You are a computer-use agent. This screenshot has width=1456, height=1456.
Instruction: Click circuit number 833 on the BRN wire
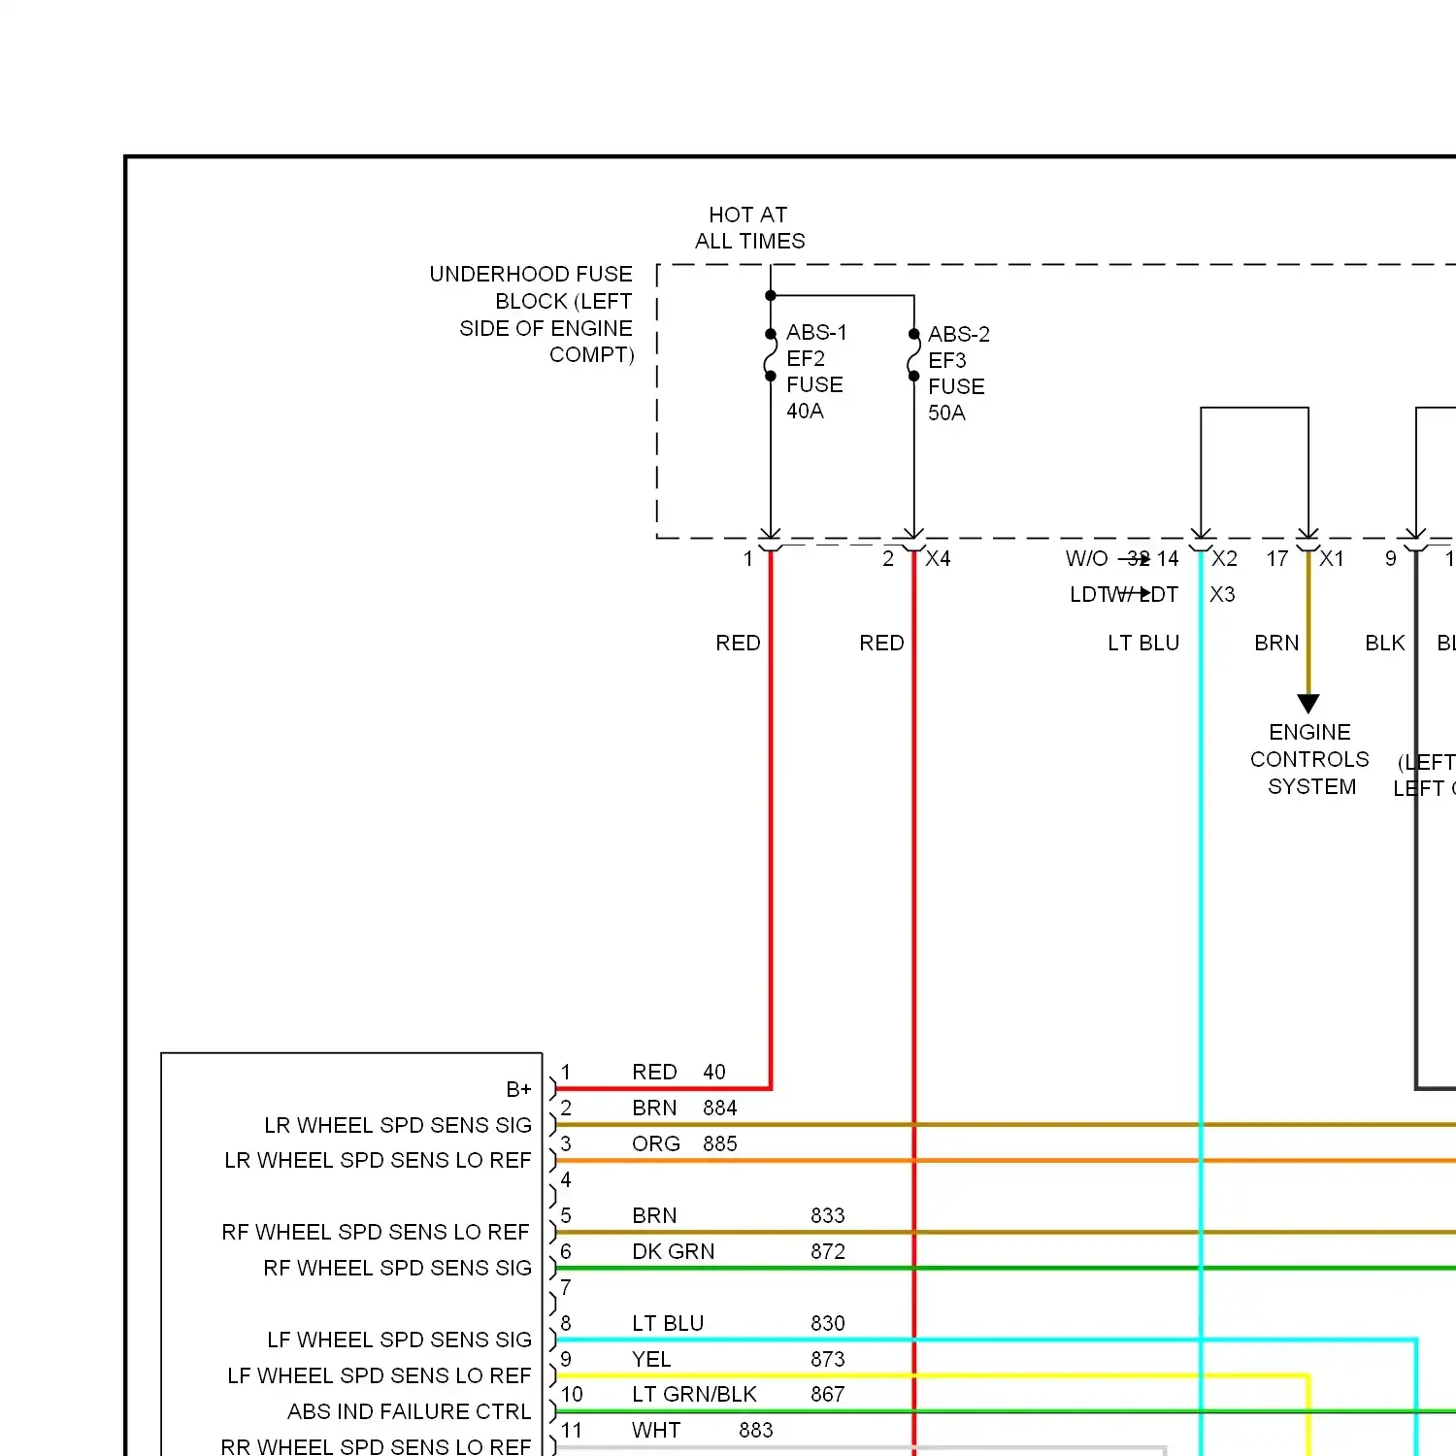(x=828, y=1216)
